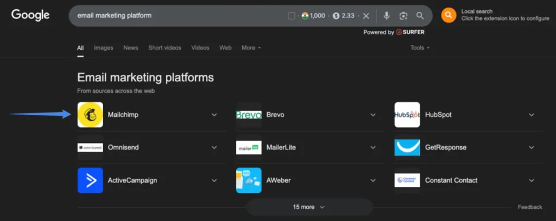Open the Short videos tab
556x221 pixels.
pyautogui.click(x=165, y=48)
